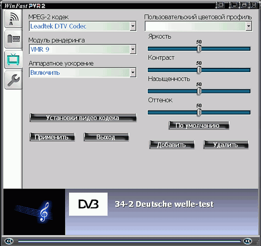Screen dimensions: 261x246
Task: Click the Удалить profile button
Action: point(226,145)
